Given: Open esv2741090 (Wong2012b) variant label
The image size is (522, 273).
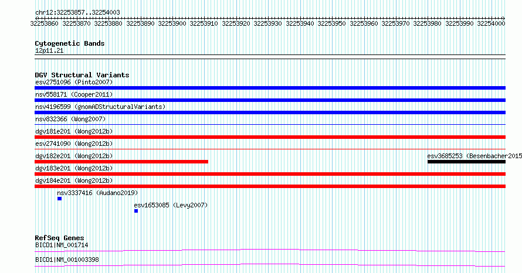Looking at the screenshot, I should point(74,144).
